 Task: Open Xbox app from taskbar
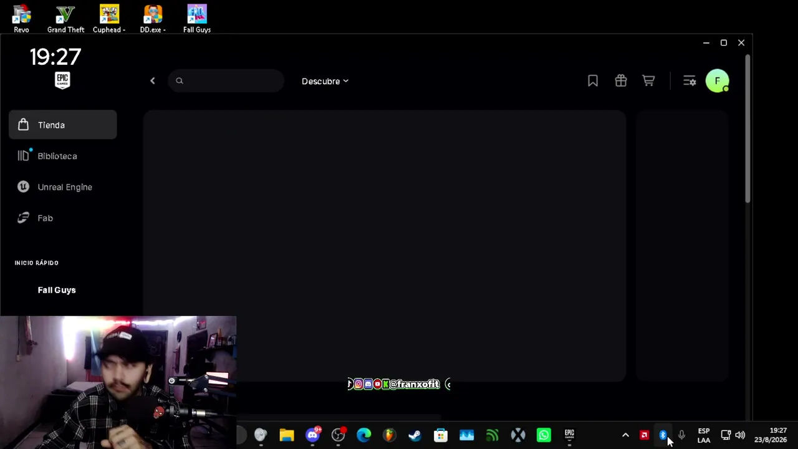[518, 435]
